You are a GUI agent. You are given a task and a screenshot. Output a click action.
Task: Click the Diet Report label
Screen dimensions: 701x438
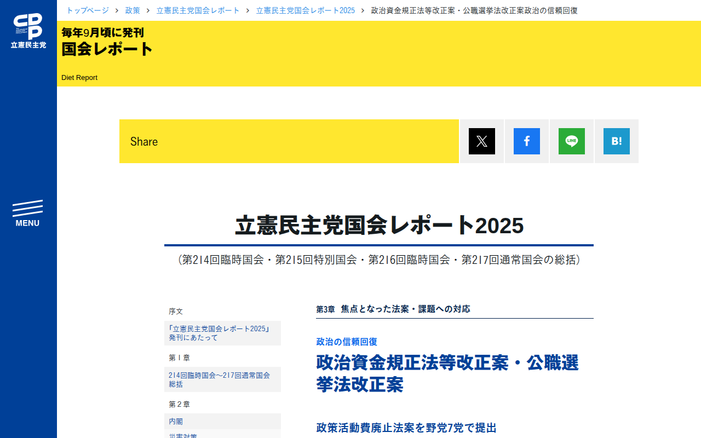(79, 78)
